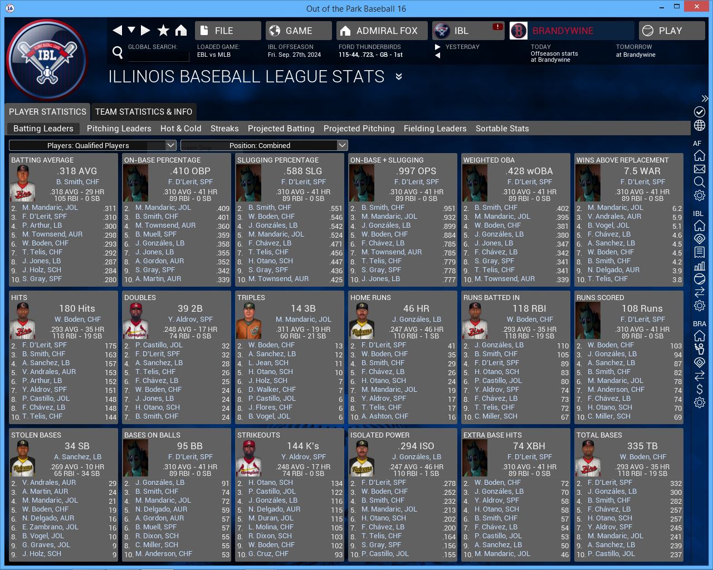Open the IBL news page icon

(700, 252)
